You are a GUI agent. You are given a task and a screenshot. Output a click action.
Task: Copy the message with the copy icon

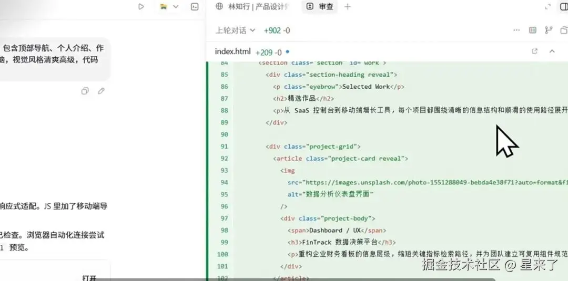click(85, 91)
